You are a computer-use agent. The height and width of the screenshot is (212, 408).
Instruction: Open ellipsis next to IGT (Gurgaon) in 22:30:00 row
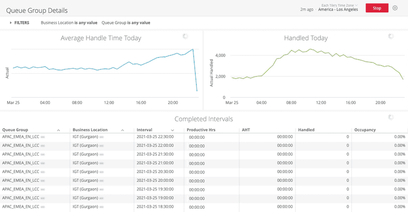click(x=102, y=137)
